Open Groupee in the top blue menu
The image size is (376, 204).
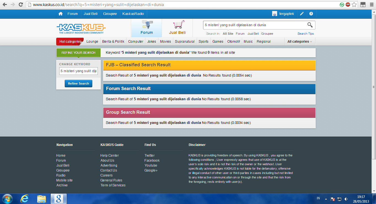coord(110,14)
